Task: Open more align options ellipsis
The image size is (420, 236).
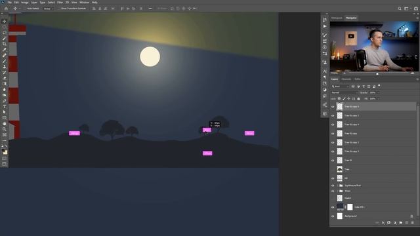Action: 150,9
